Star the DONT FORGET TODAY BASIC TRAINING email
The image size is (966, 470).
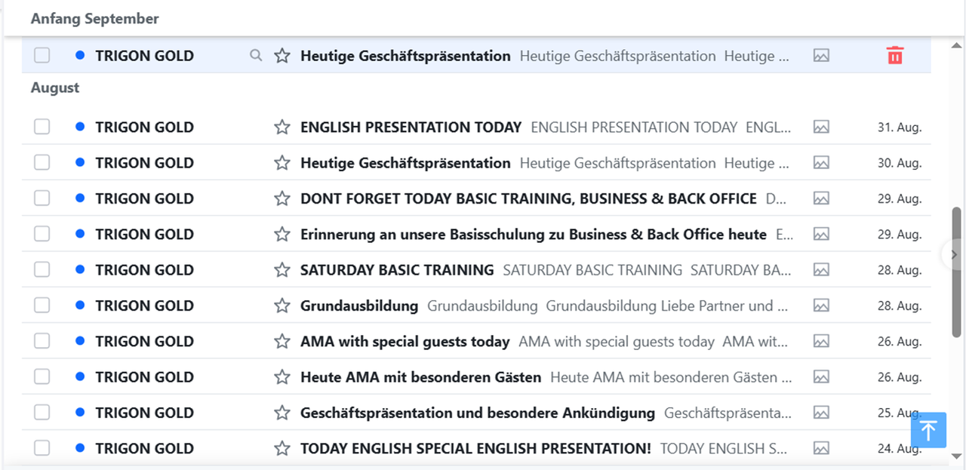click(x=282, y=198)
